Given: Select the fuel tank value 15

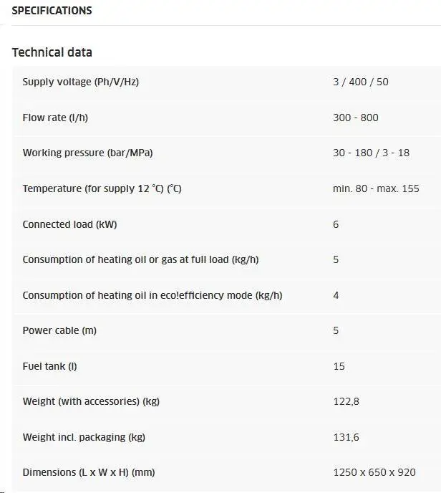Looking at the screenshot, I should pyautogui.click(x=339, y=367).
